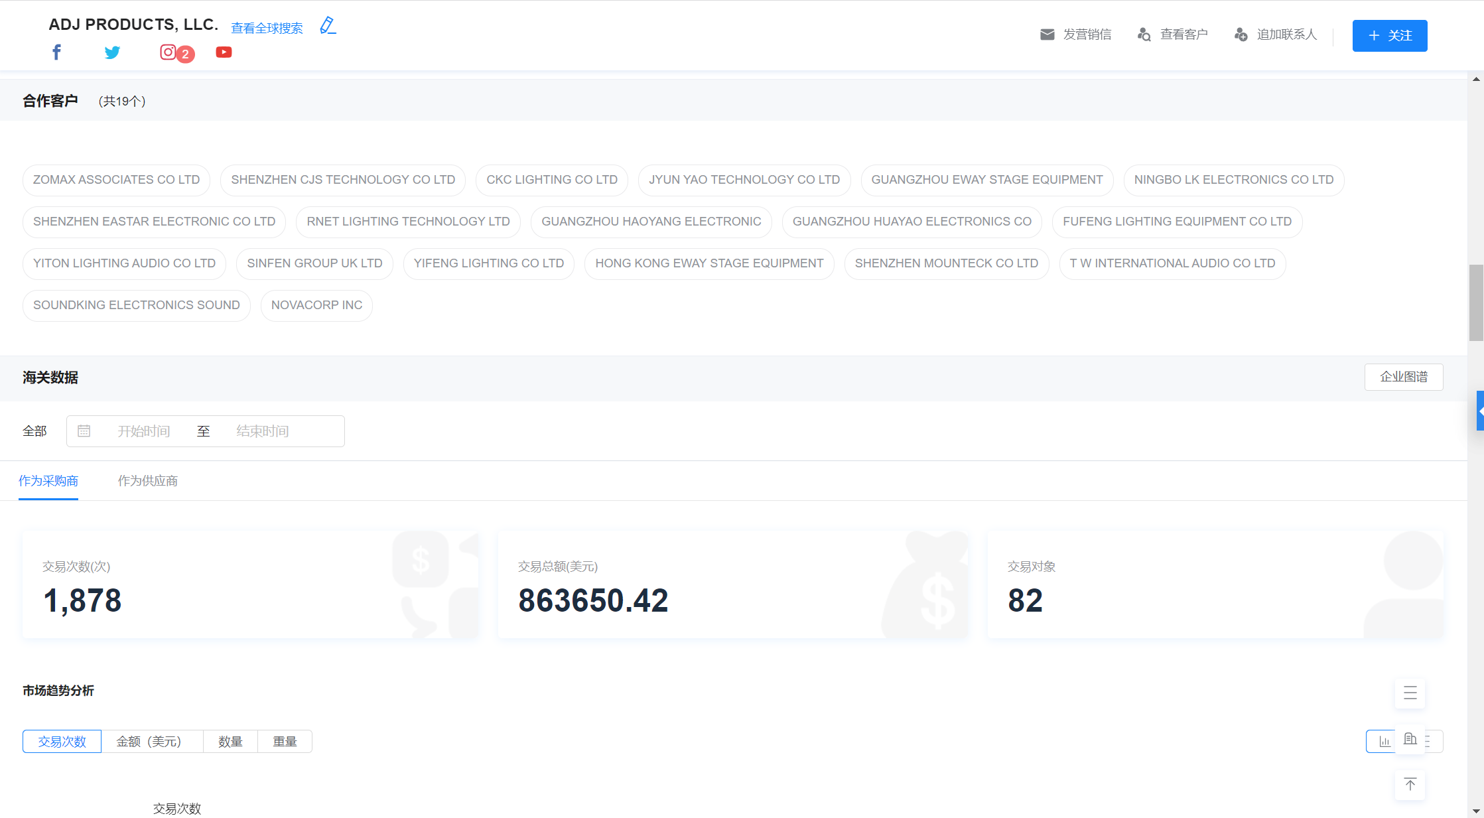Select customer YITON LIGHTING AUDIO CO LTD

125,263
